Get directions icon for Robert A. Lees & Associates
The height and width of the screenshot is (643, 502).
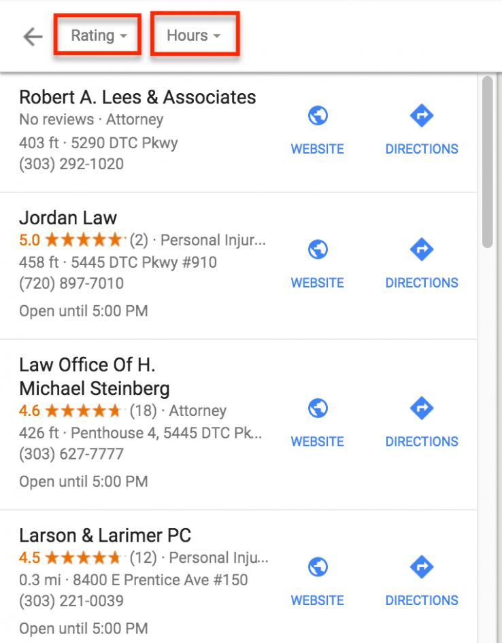tap(422, 116)
